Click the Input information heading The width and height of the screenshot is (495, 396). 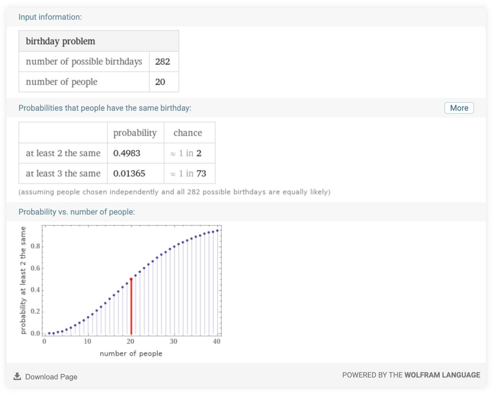point(50,17)
